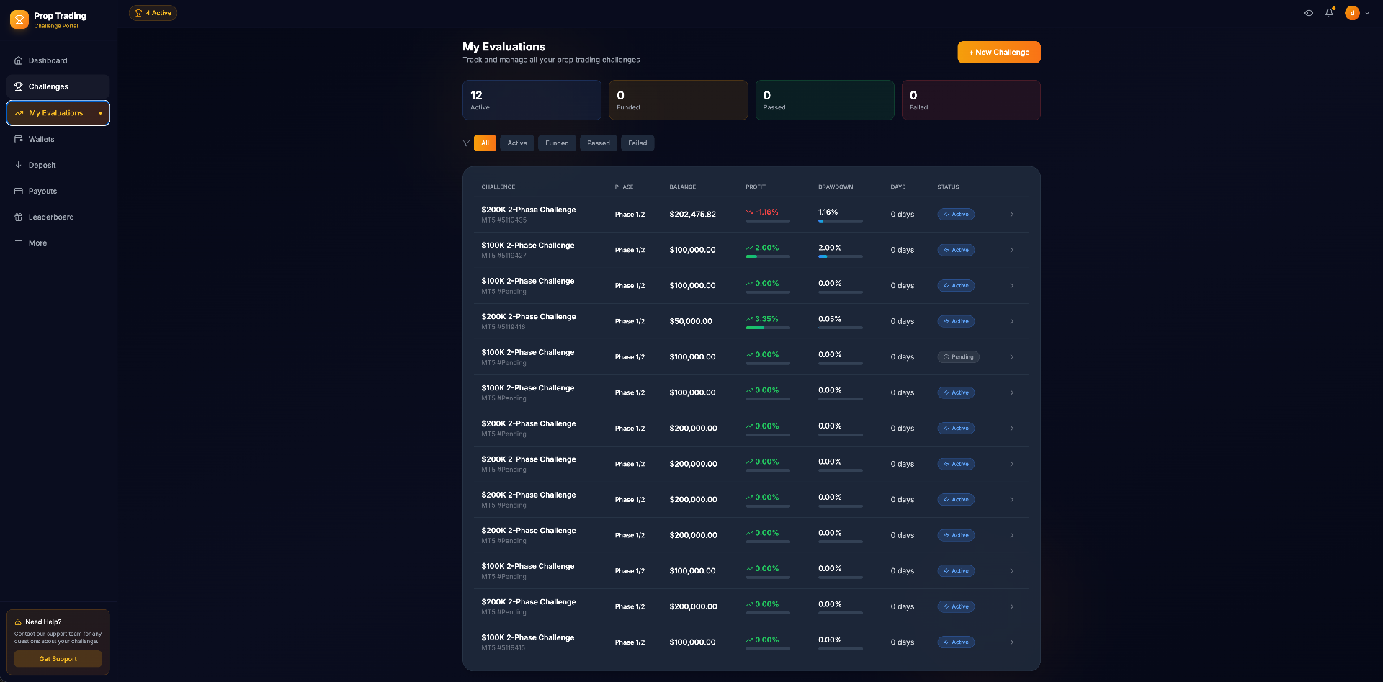Click the Get Support button

point(58,659)
